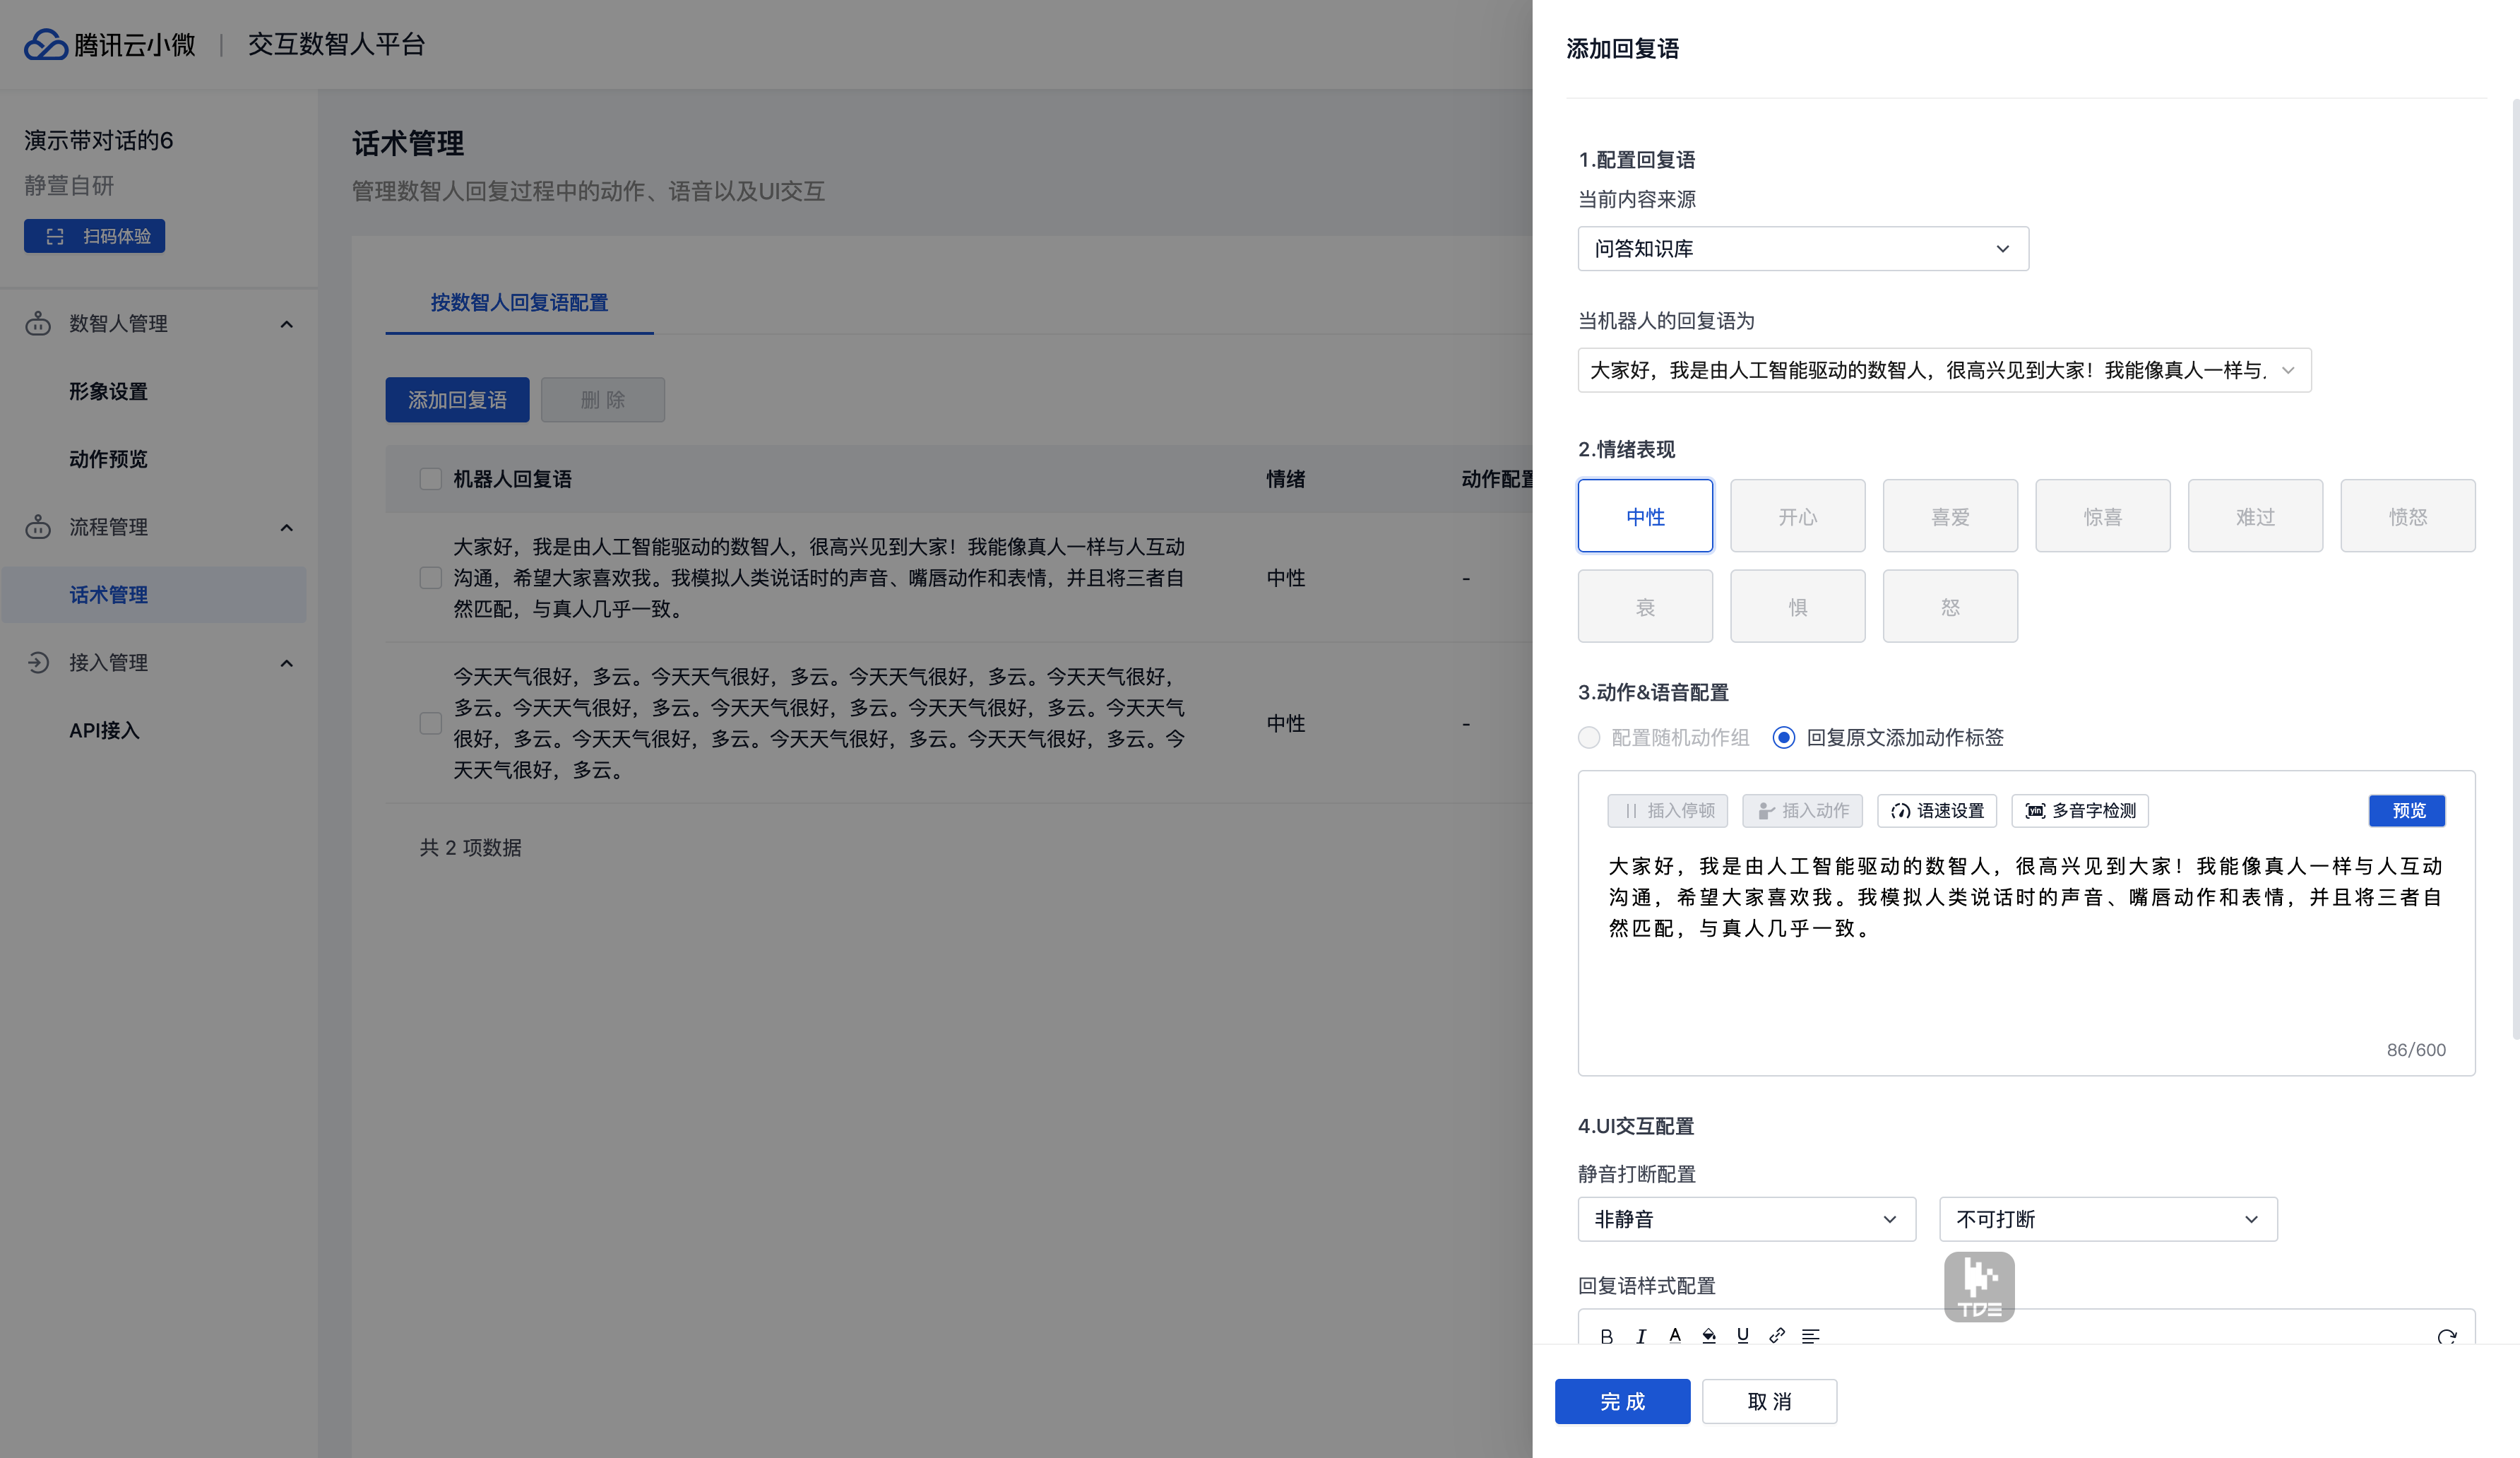The image size is (2520, 1458).
Task: Click the 完成 button
Action: point(1622,1401)
